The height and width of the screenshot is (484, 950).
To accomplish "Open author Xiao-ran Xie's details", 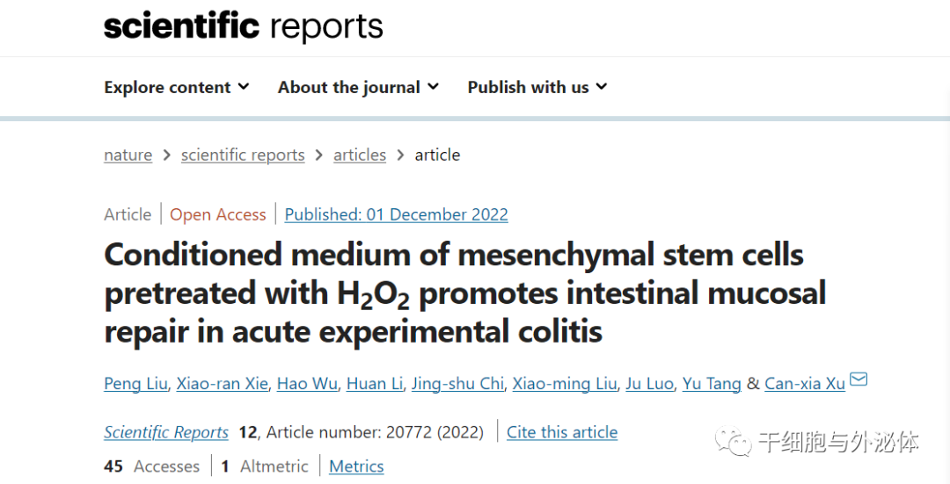I will pyautogui.click(x=222, y=384).
